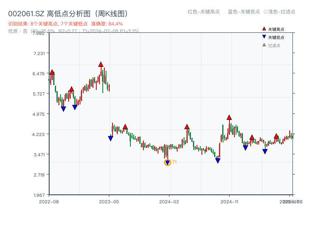The image size is (325, 243).
Task: Select the highest red key-high marker above 2023 peak
Action: click(x=101, y=64)
